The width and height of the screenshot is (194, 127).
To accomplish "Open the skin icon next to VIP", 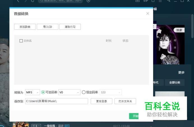I will pyautogui.click(x=153, y=1).
